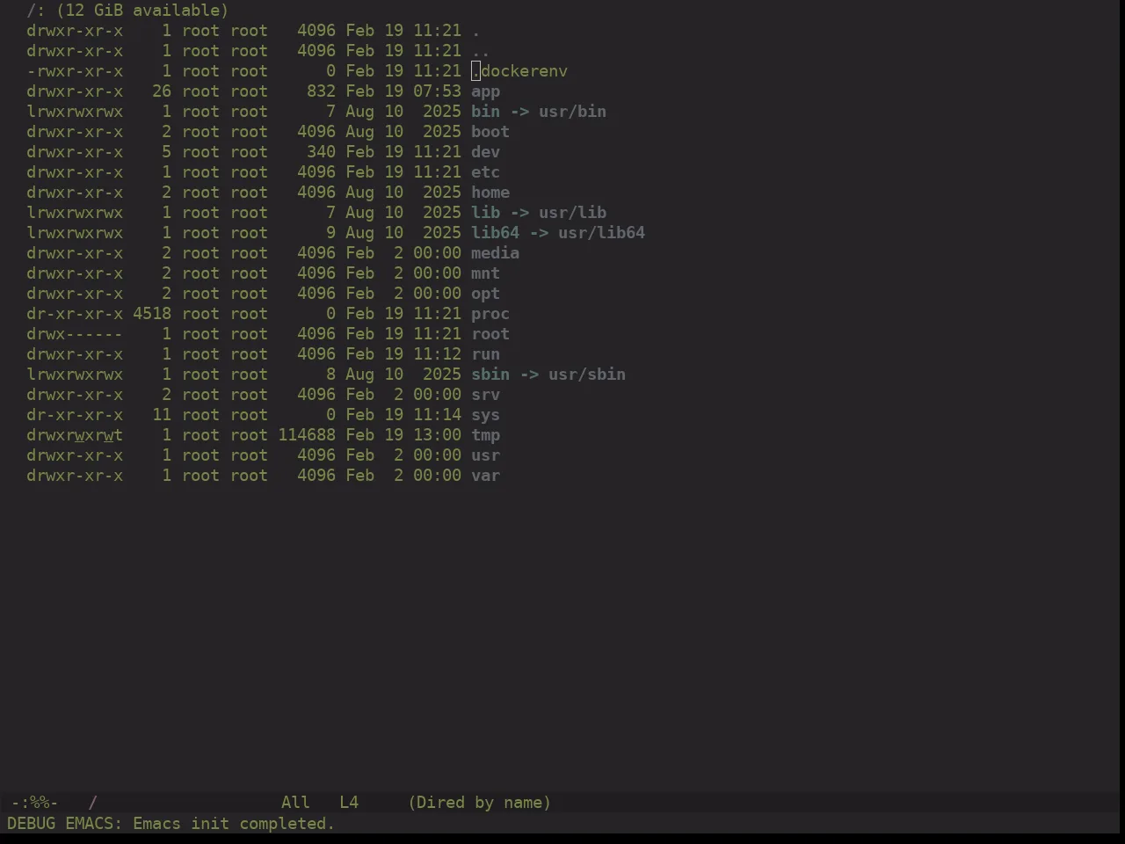
Task: Go to parent directory '..' entry
Action: point(481,51)
